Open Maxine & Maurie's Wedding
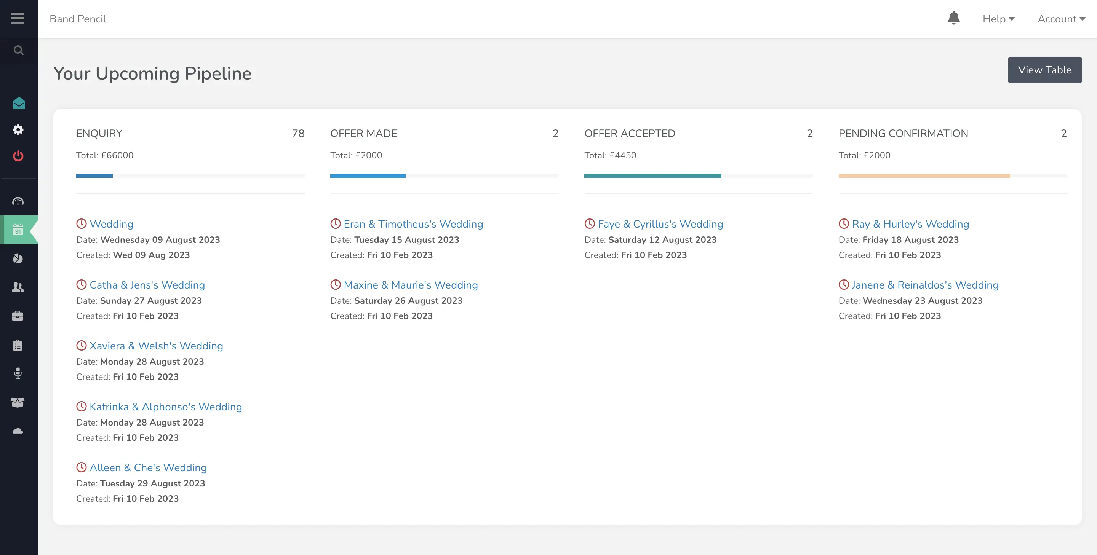The width and height of the screenshot is (1097, 555). click(x=411, y=285)
